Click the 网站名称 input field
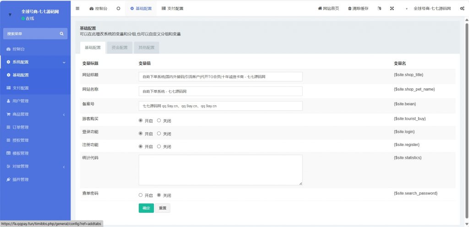Screen dimensions: 469x227 (x=220, y=91)
